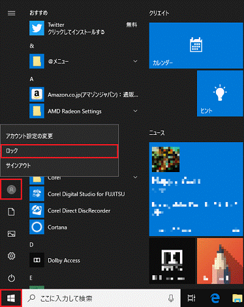Open Corel Digital Studio for FUJITSU icon
Viewport: 244px width, 307px height.
click(37, 194)
